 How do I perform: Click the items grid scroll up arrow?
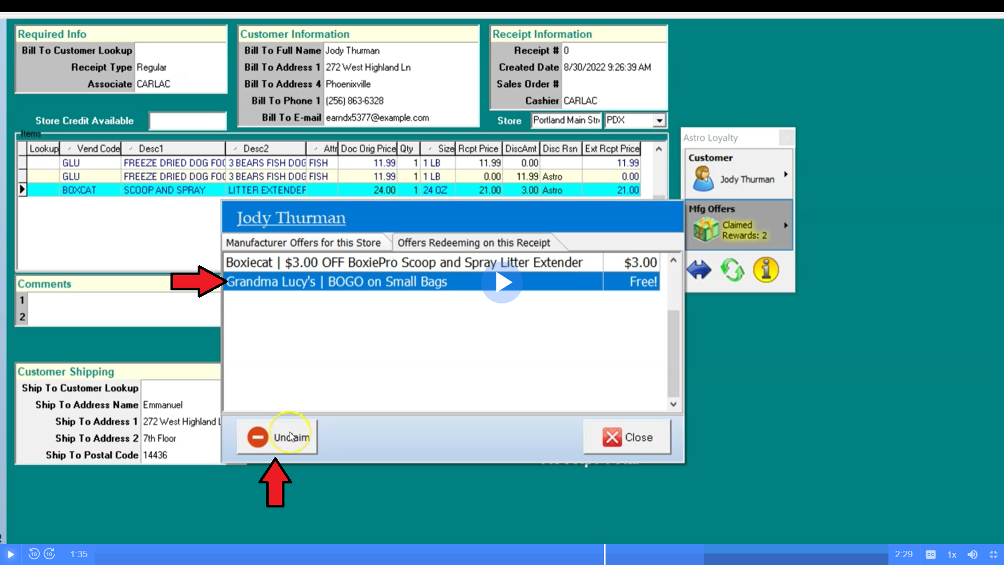(659, 149)
